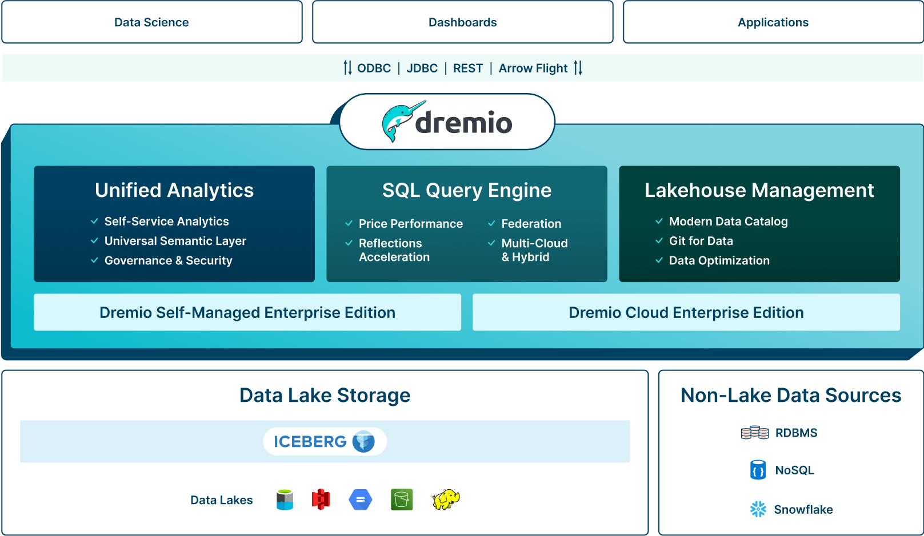Click the green bucket storage icon
Viewport: 924px width, 536px height.
coord(402,499)
